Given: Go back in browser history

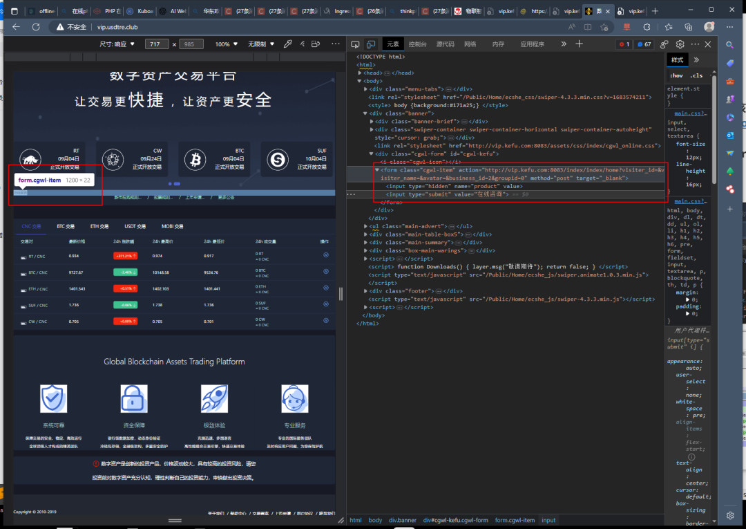Looking at the screenshot, I should [16, 27].
